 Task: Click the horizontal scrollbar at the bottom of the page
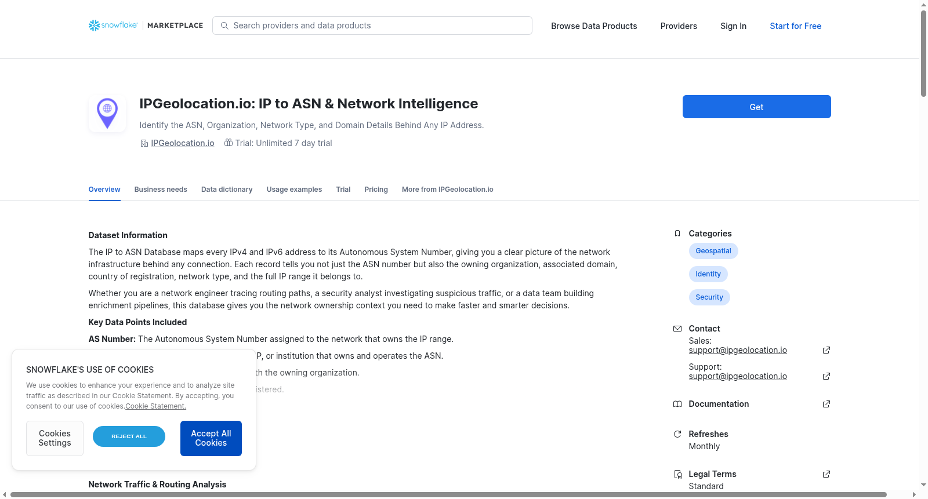click(448, 494)
